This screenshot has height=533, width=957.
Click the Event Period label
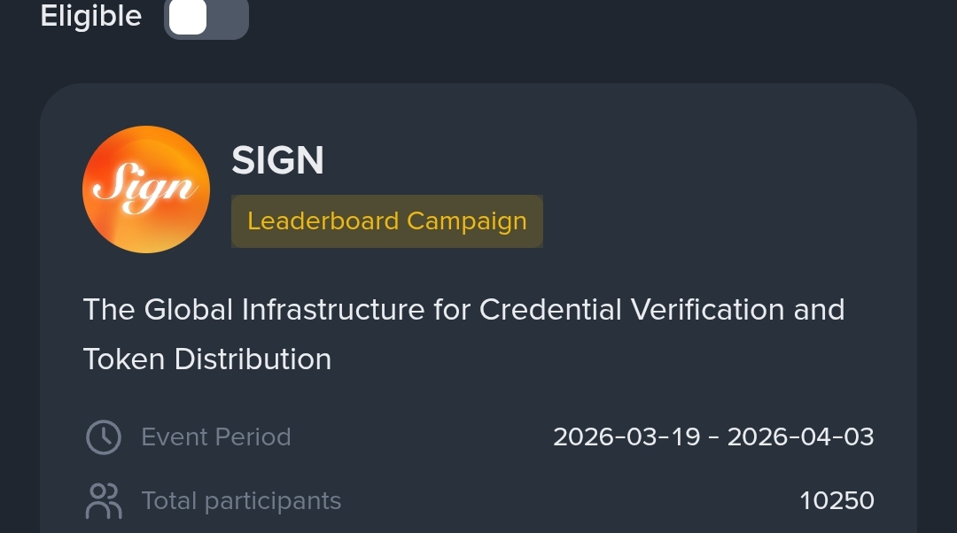tap(216, 436)
